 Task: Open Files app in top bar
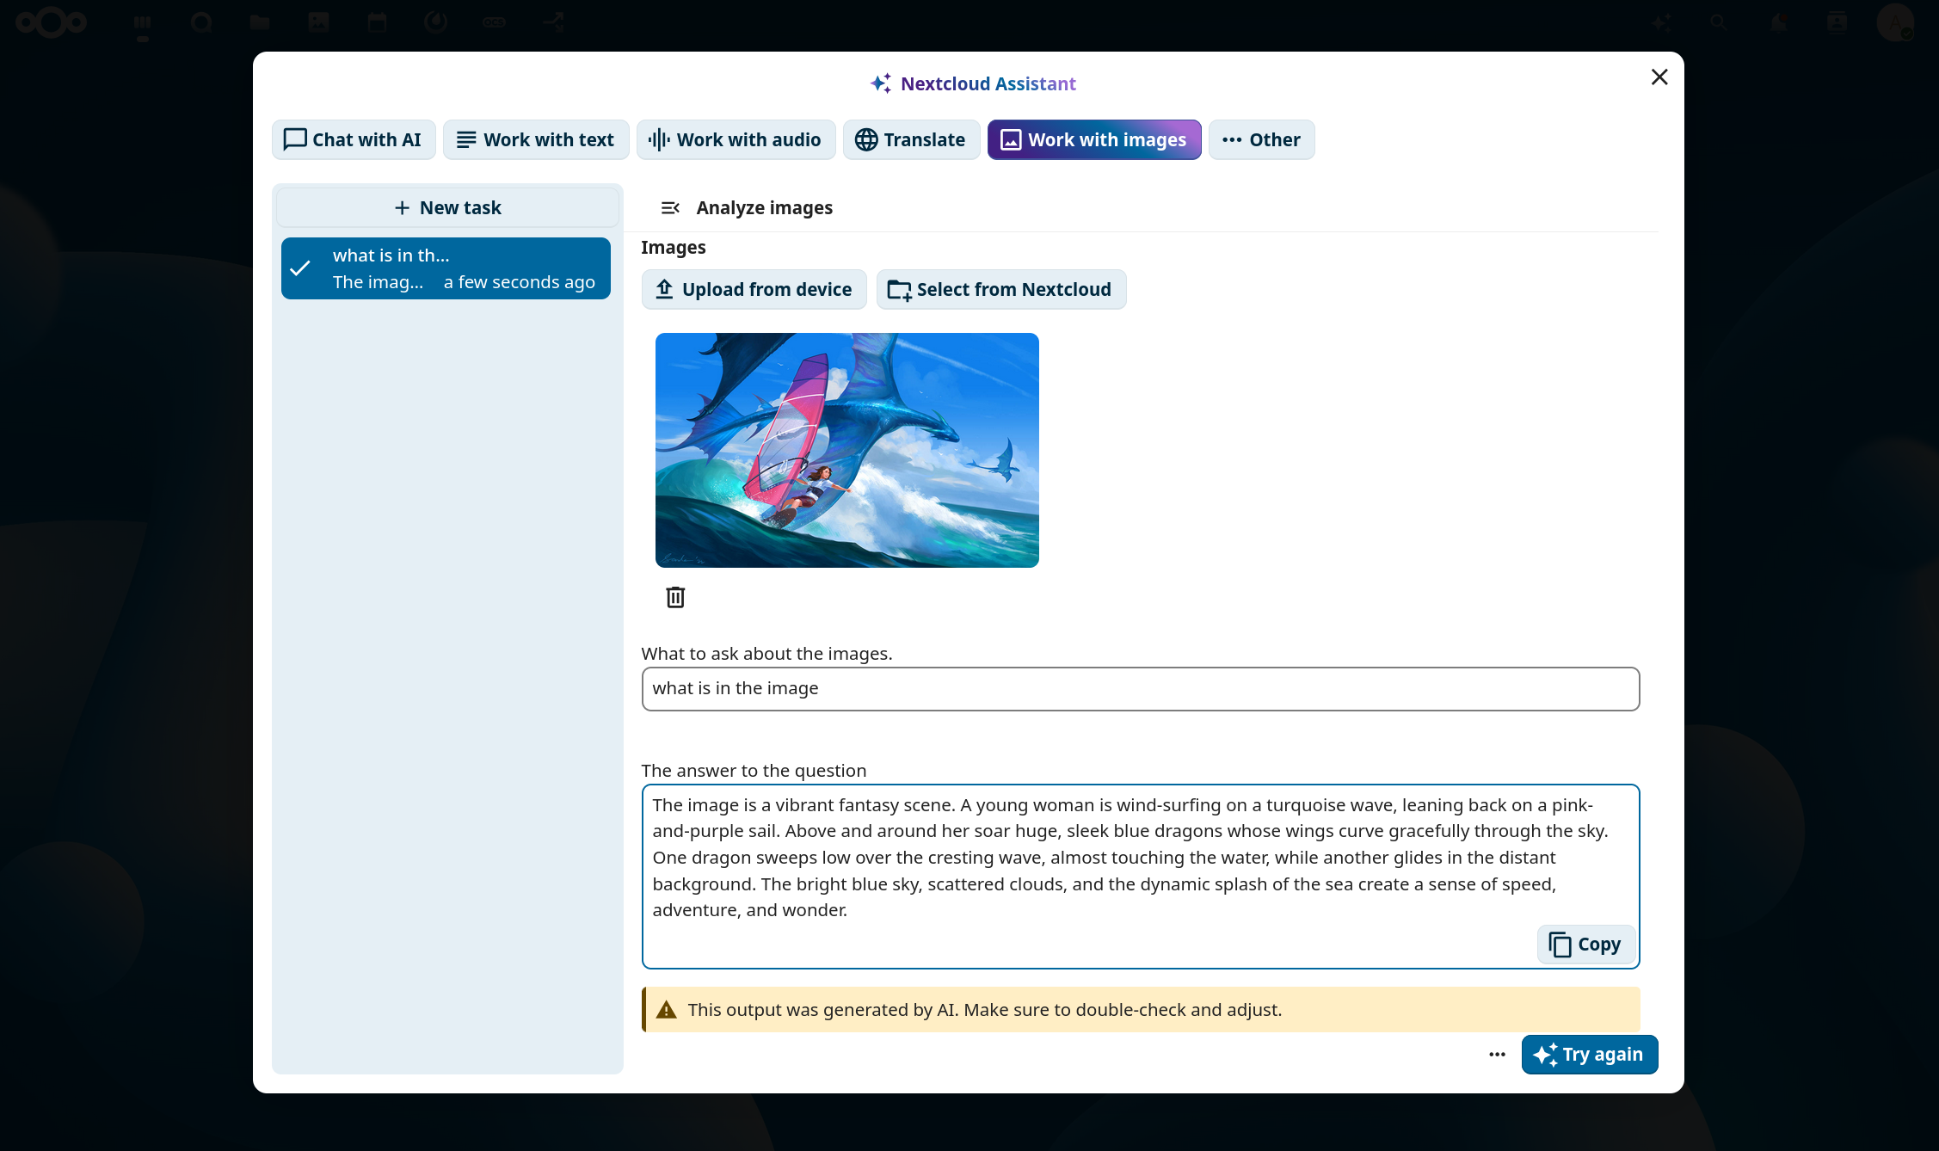coord(260,22)
